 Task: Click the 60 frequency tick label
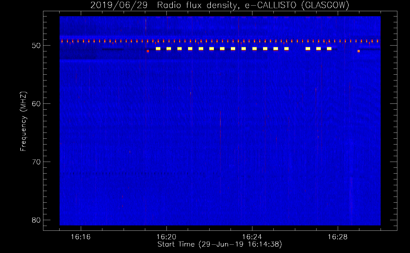tap(36, 104)
